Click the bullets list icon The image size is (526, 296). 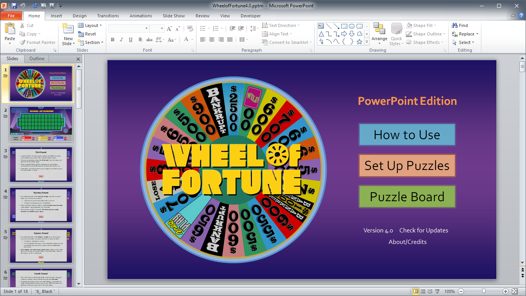click(x=203, y=29)
